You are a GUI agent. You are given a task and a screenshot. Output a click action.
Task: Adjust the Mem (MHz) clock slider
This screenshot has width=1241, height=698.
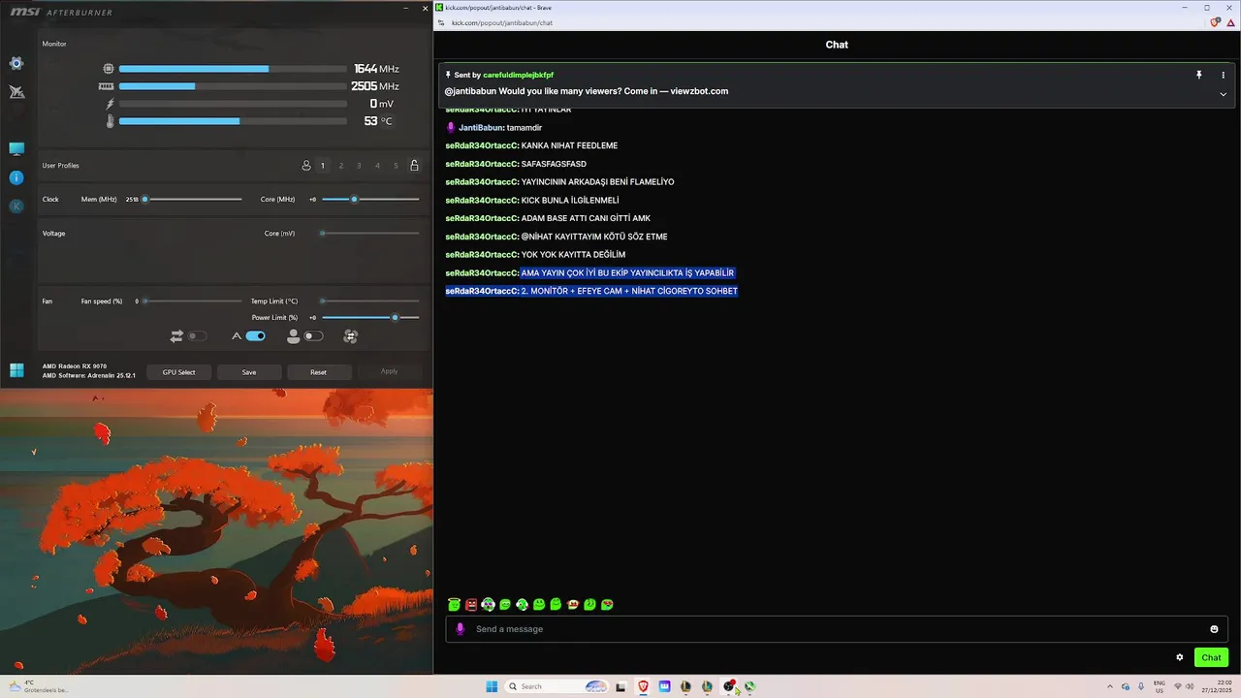tap(192, 199)
